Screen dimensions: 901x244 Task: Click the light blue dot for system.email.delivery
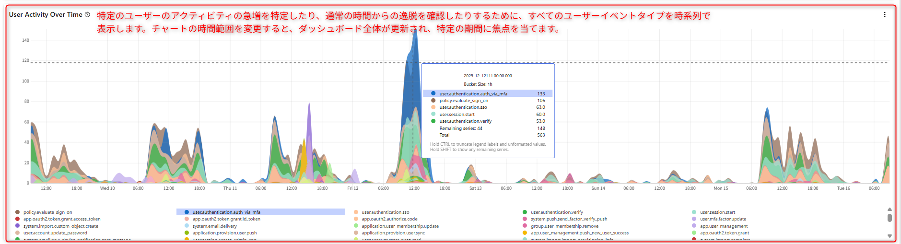187,226
